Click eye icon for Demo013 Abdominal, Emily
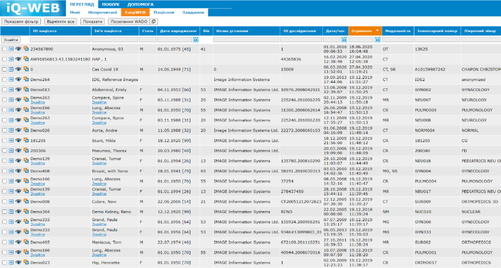Screen dimensions: 501x268 click(18, 89)
